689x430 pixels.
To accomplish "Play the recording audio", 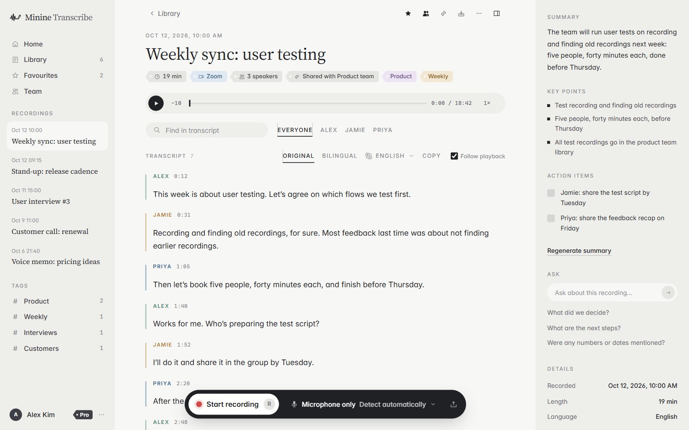I will coord(156,103).
